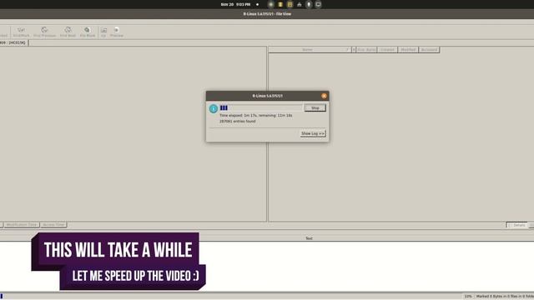Close the R-Linux progress dialog
The height and width of the screenshot is (300, 534).
[324, 96]
